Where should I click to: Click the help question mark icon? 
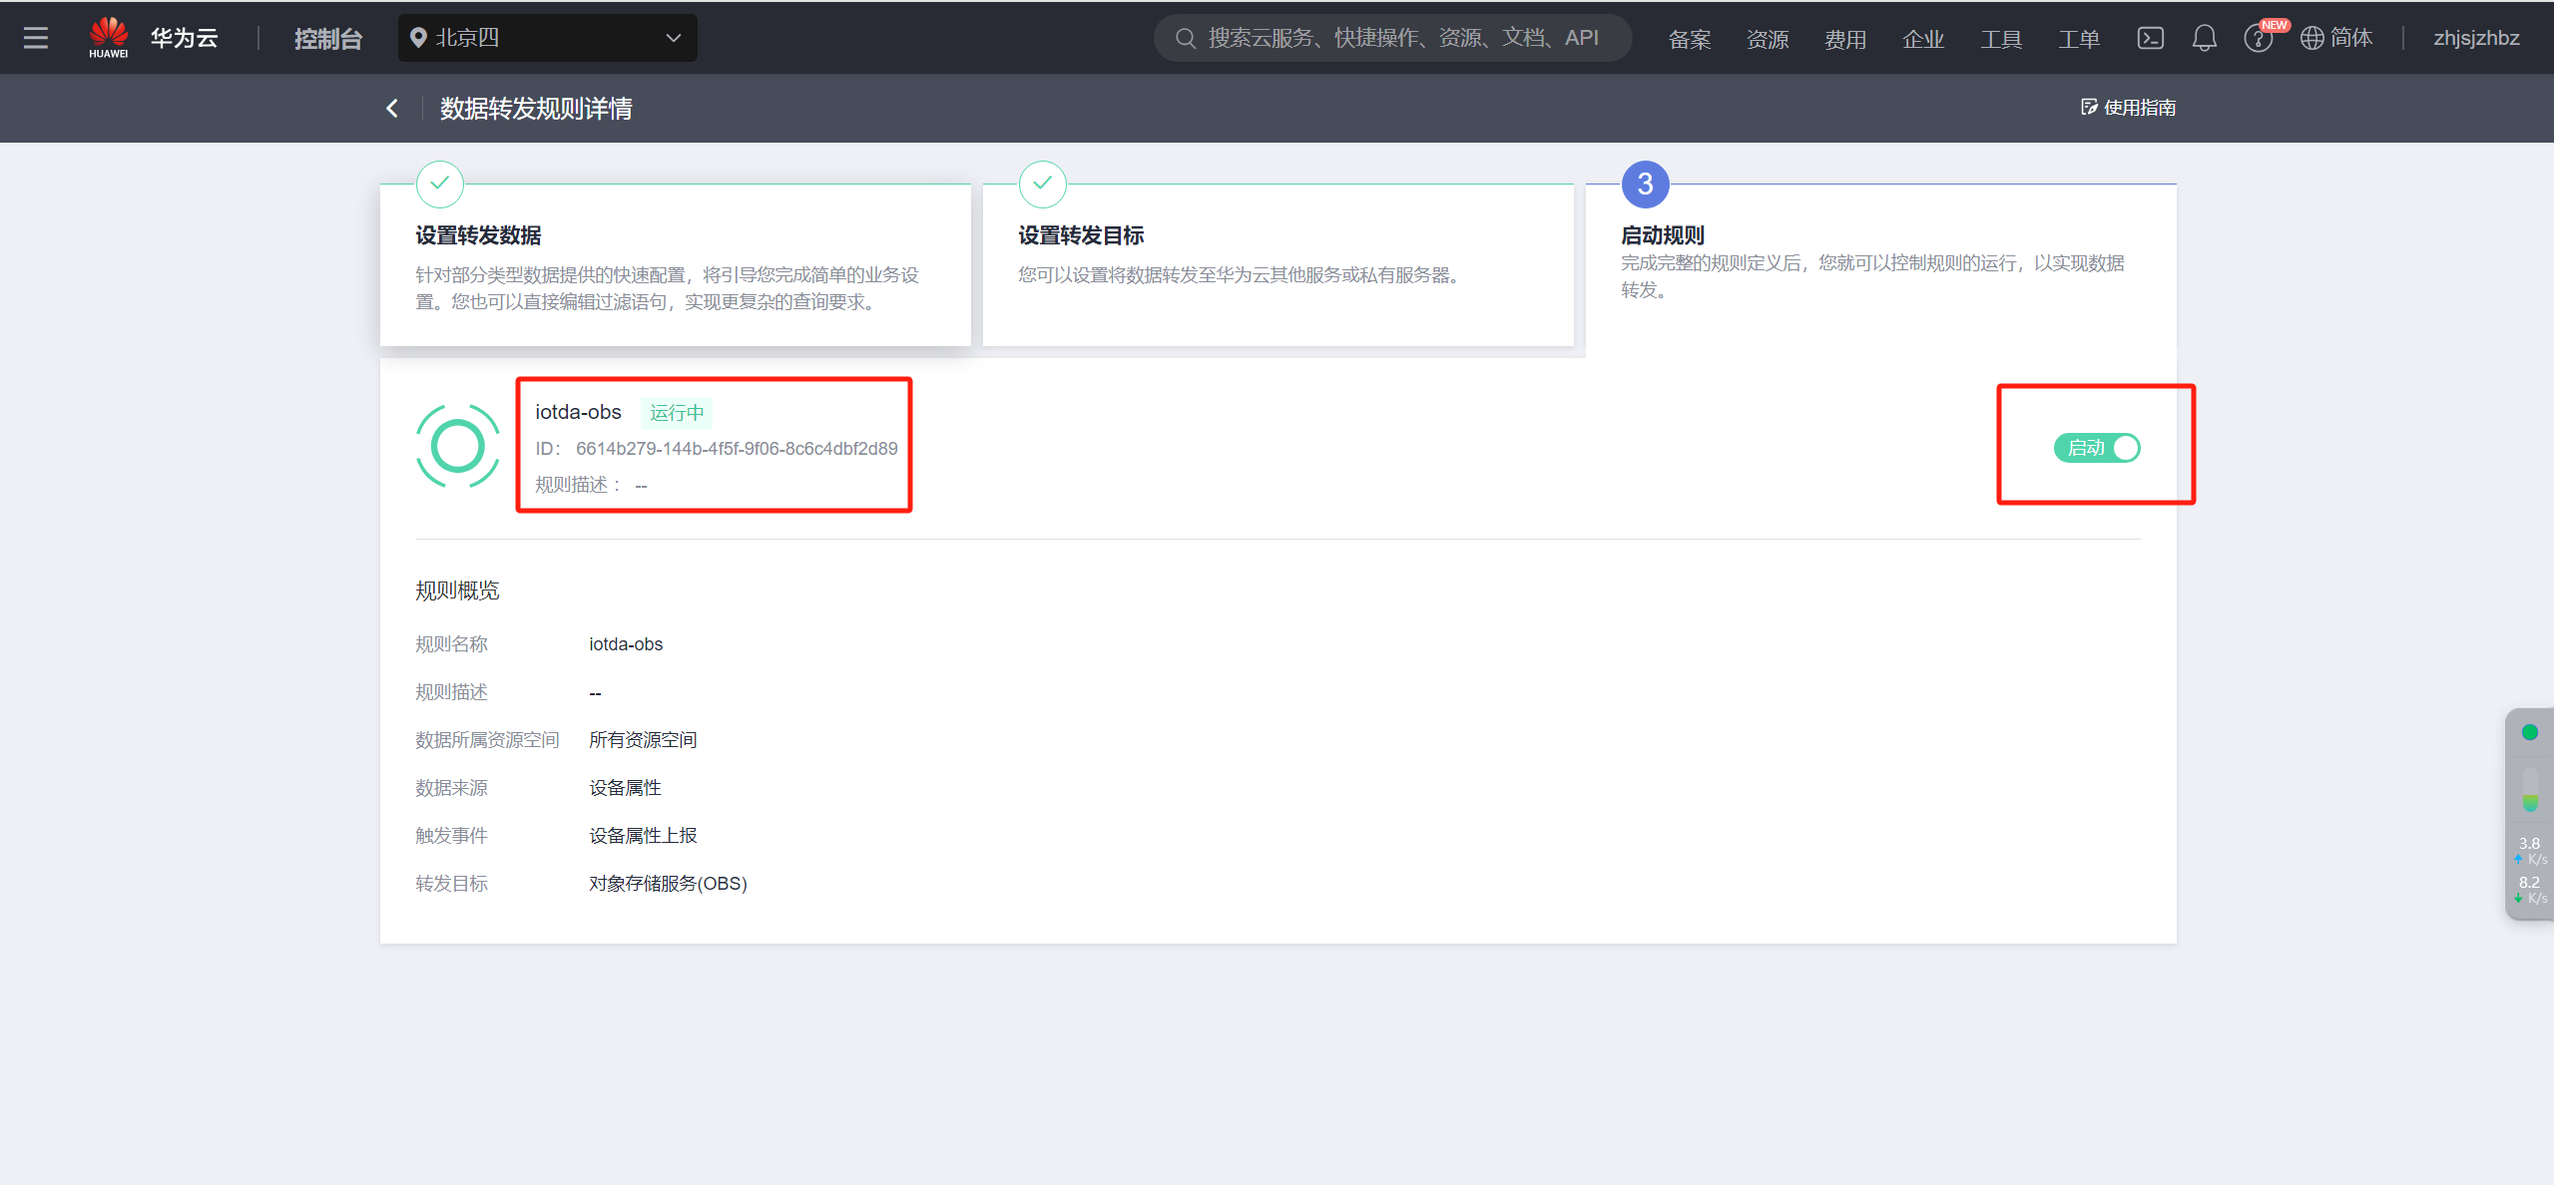pyautogui.click(x=2257, y=39)
